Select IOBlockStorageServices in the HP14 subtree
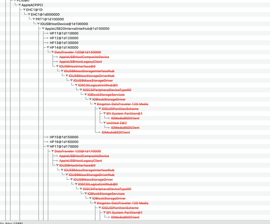The image size is (270, 224). tap(106, 95)
